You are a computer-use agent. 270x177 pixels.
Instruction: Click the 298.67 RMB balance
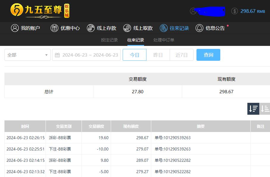[252, 11]
